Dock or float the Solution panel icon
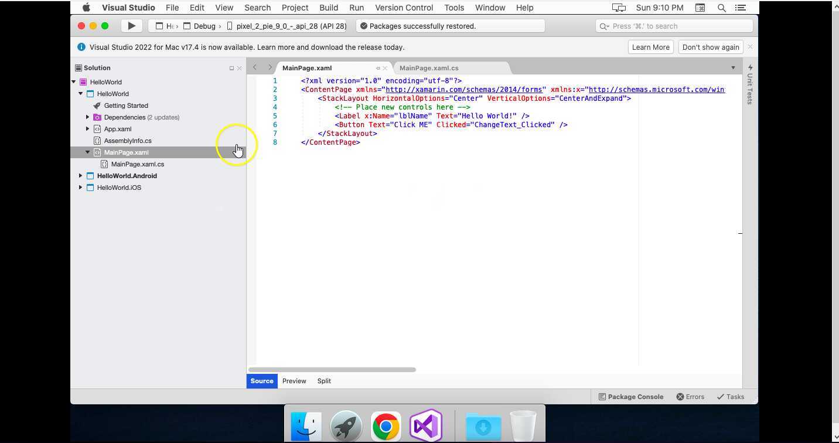The height and width of the screenshot is (443, 839). [231, 68]
